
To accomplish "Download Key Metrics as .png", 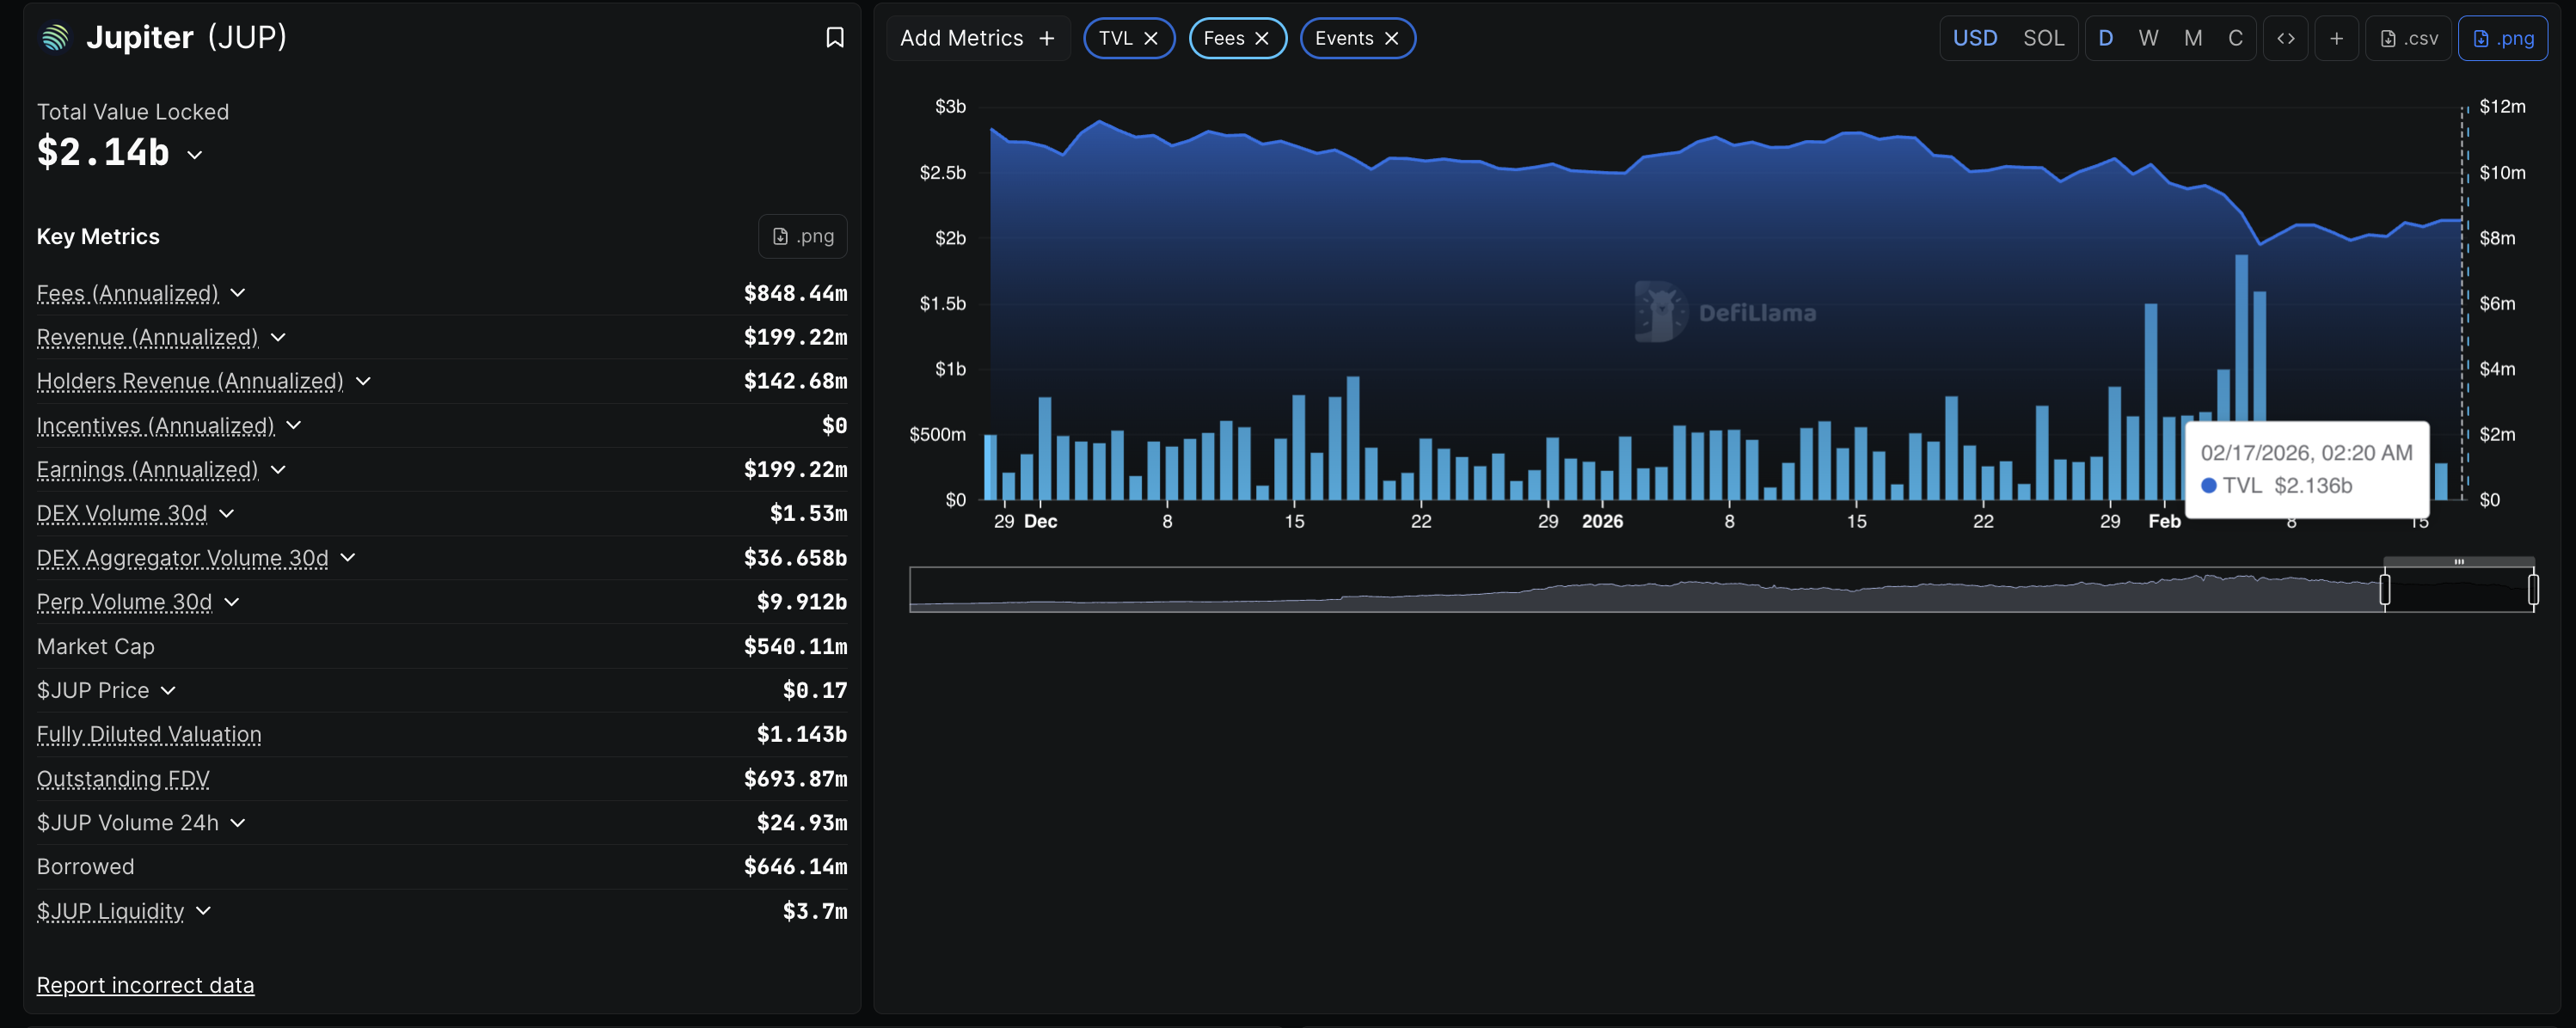I will pyautogui.click(x=802, y=236).
